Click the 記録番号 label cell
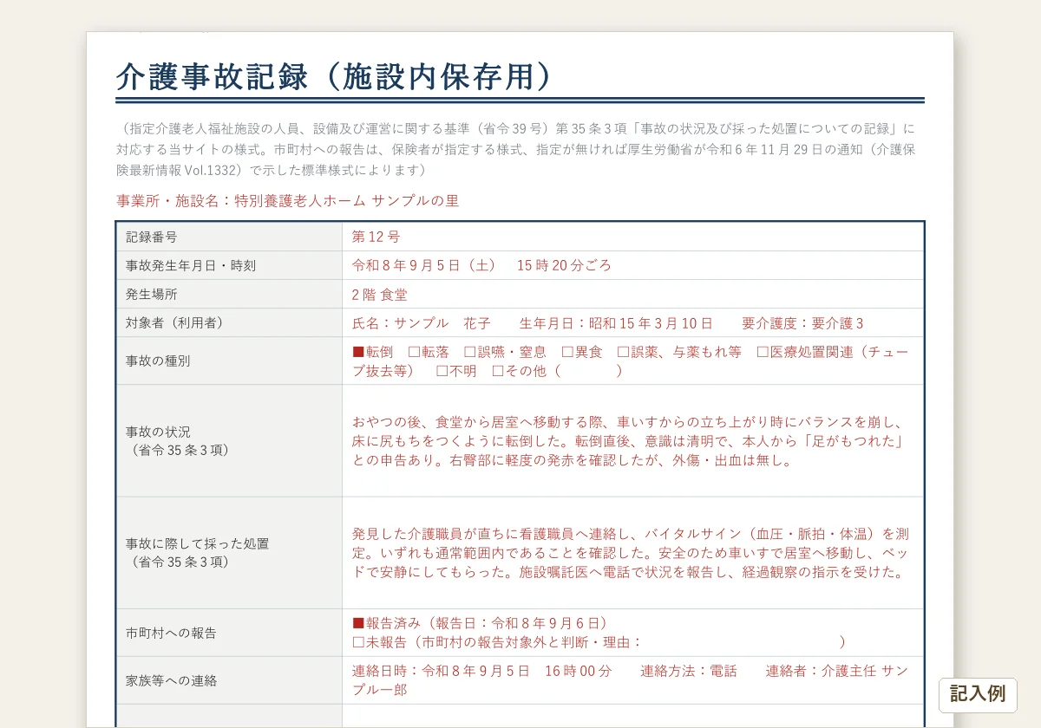This screenshot has height=728, width=1041. click(x=229, y=237)
